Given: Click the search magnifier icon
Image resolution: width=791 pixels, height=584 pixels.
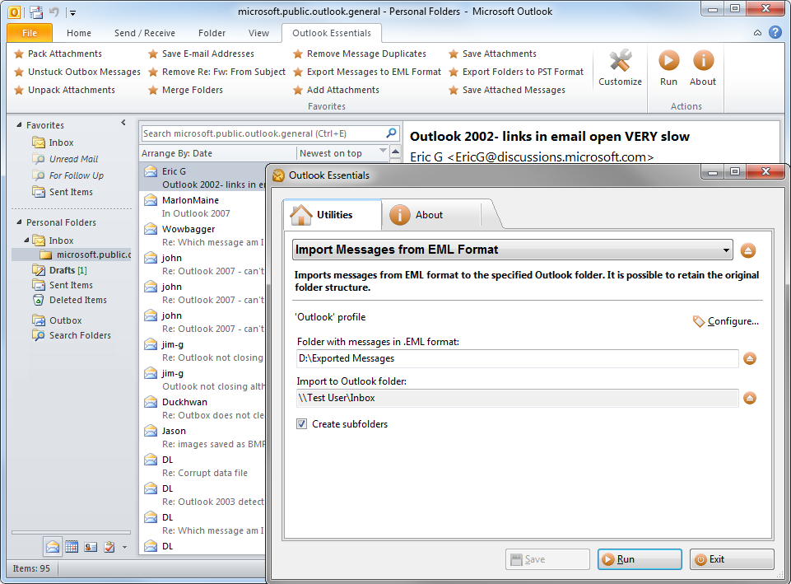Looking at the screenshot, I should pyautogui.click(x=391, y=133).
